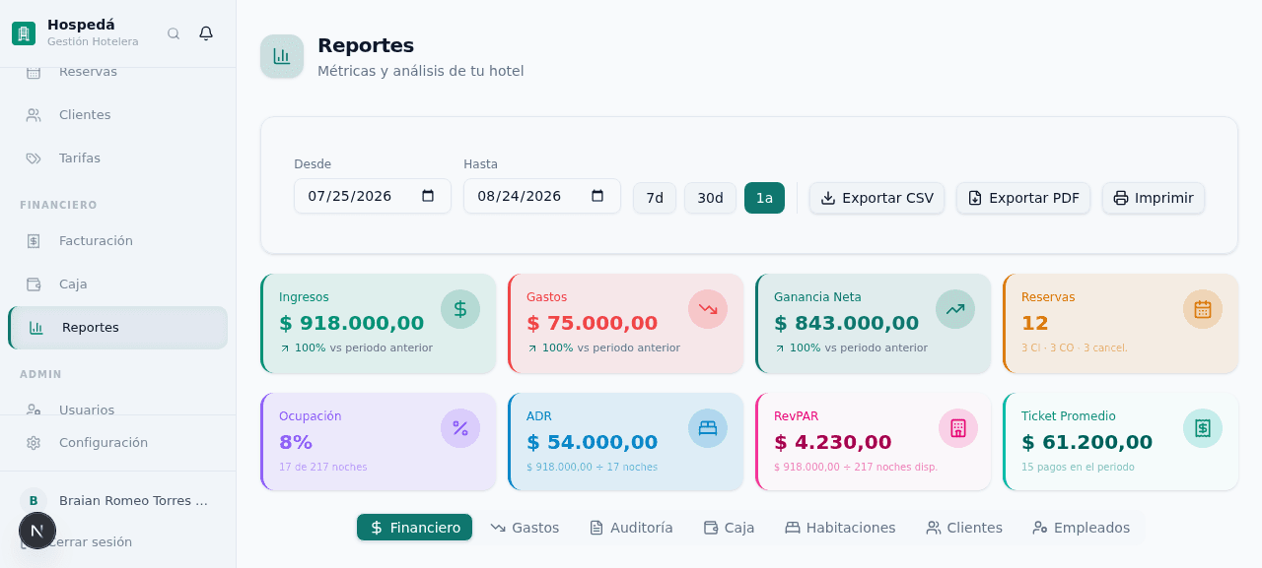Open Usuarios in the admin section
The width and height of the screenshot is (1262, 568).
118,407
